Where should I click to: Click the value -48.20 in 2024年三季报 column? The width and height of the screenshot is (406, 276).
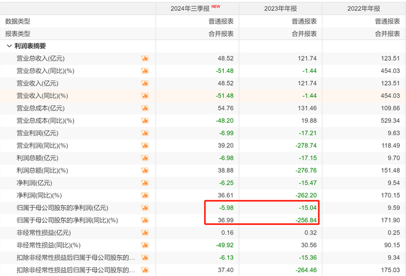(x=224, y=121)
